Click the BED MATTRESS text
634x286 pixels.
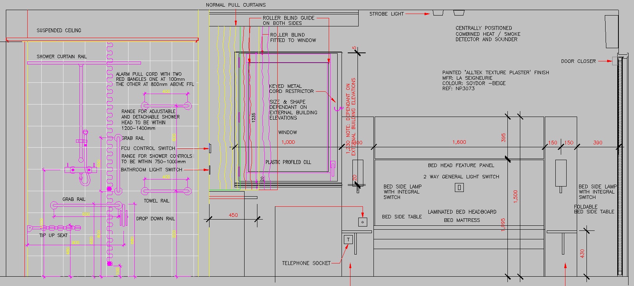pos(462,220)
